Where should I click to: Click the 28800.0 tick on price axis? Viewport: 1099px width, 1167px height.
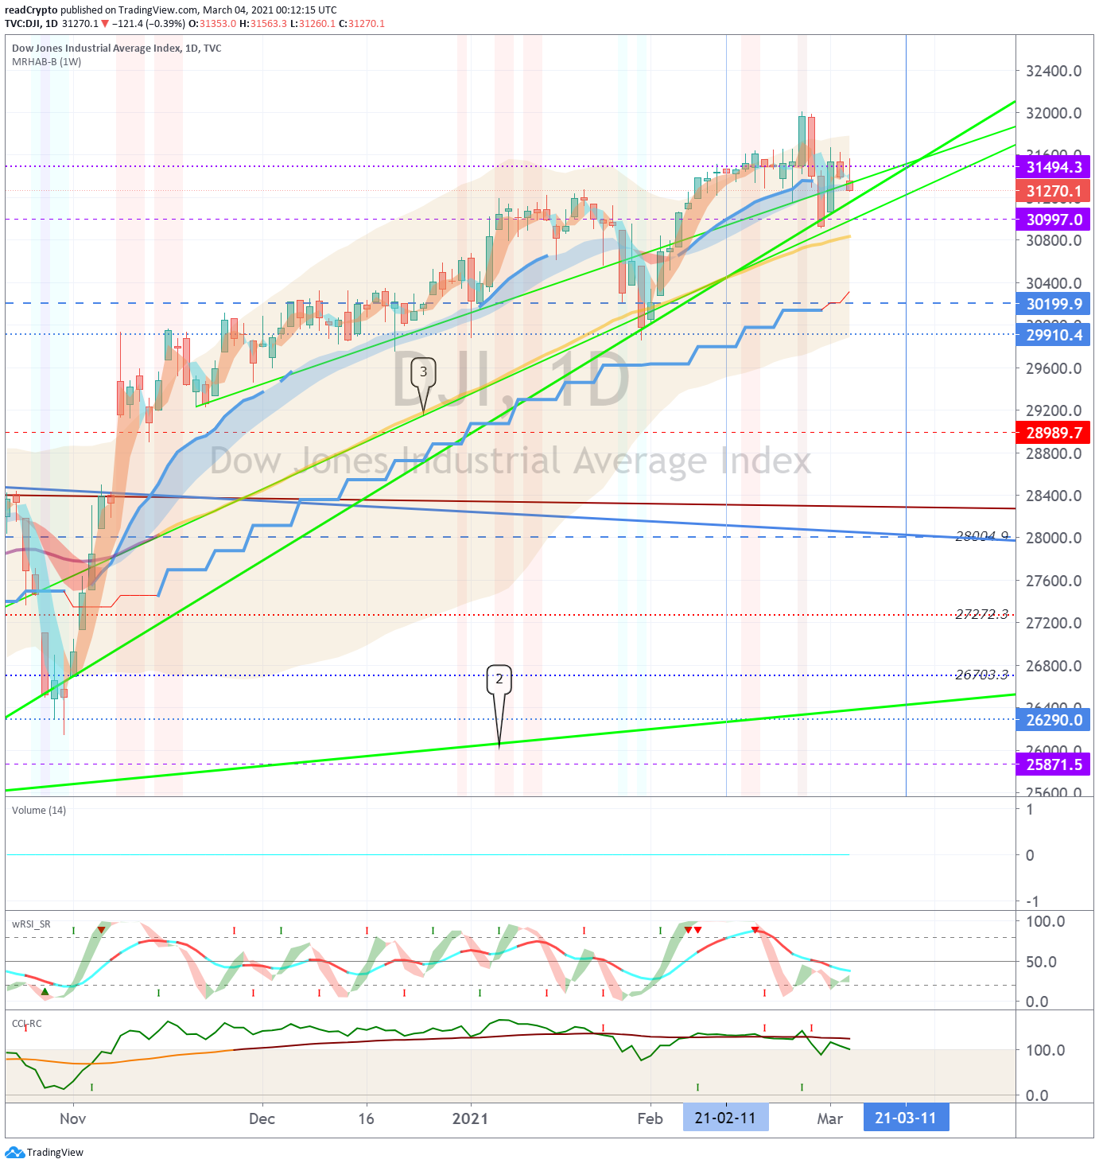click(x=1054, y=453)
